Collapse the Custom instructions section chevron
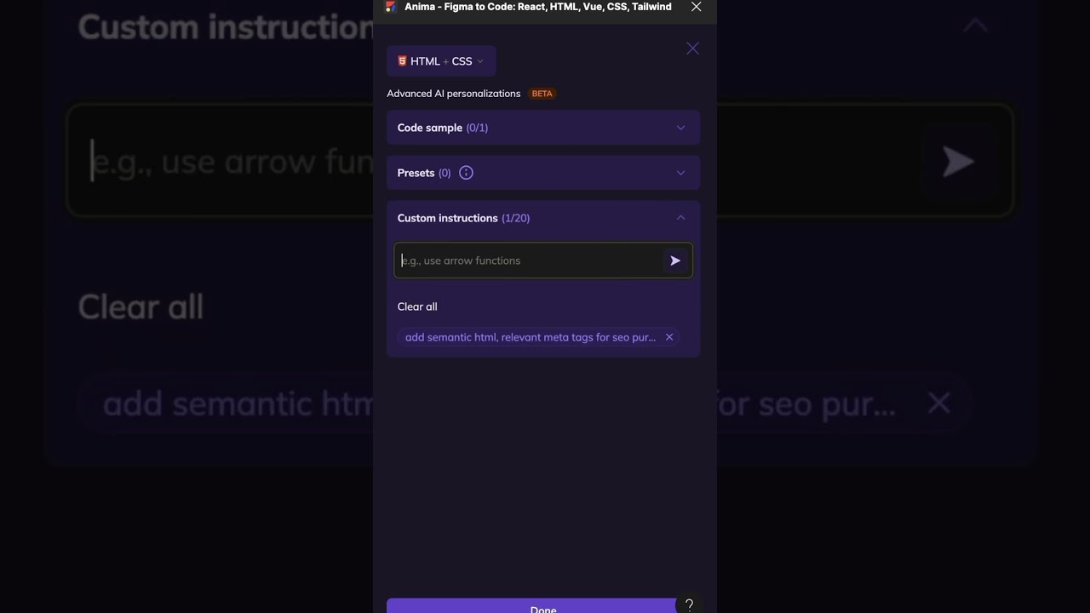 (680, 218)
